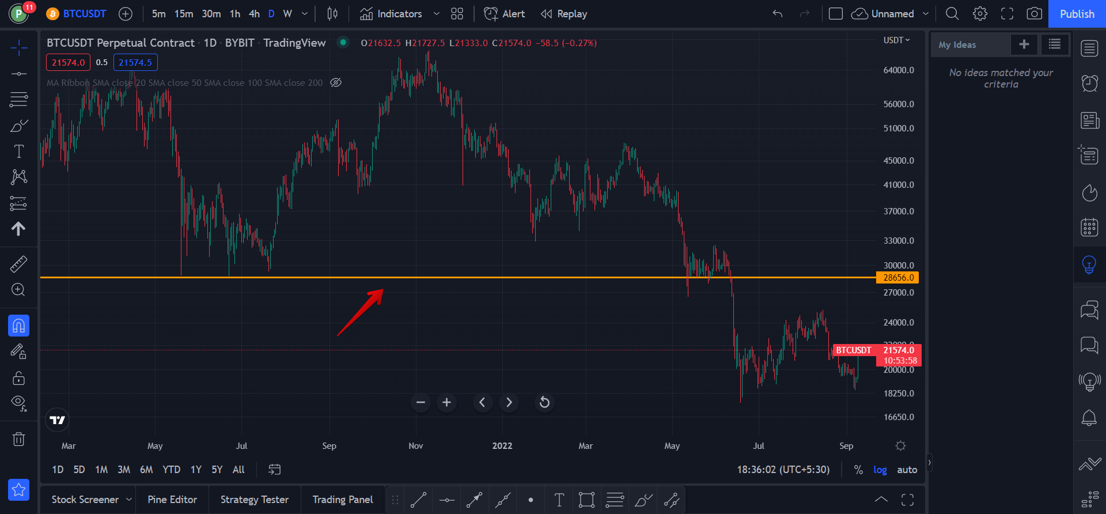Screen dimensions: 1106x514
Task: Activate the zoom in tool
Action: point(18,290)
